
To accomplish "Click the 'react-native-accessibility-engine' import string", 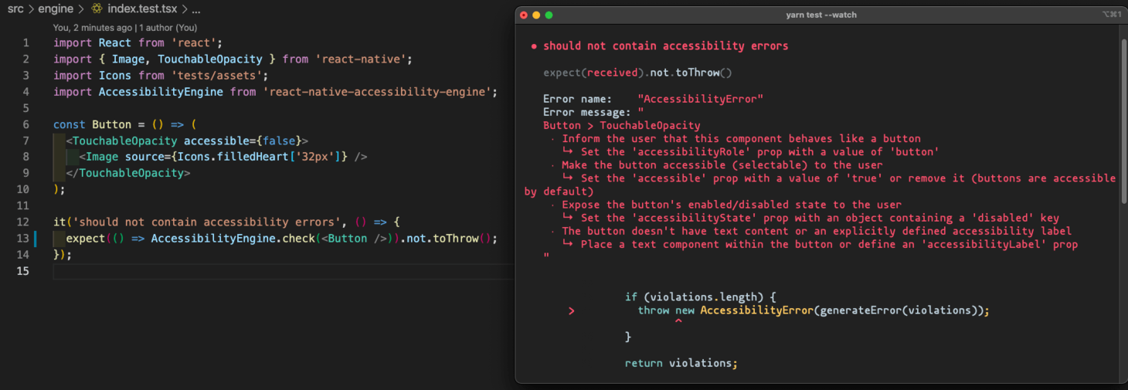I will click(379, 92).
